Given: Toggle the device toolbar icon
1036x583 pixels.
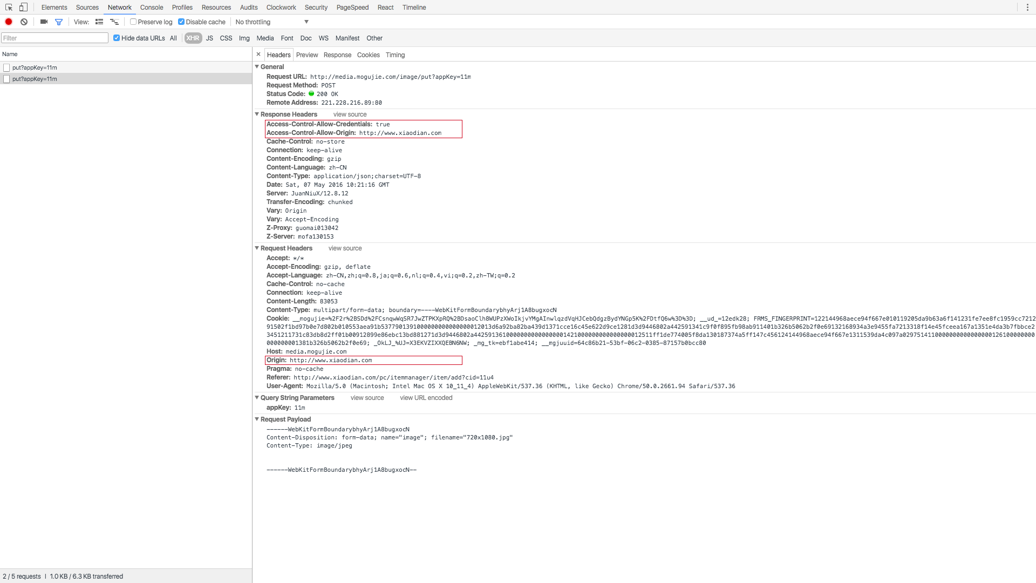Looking at the screenshot, I should click(x=23, y=8).
